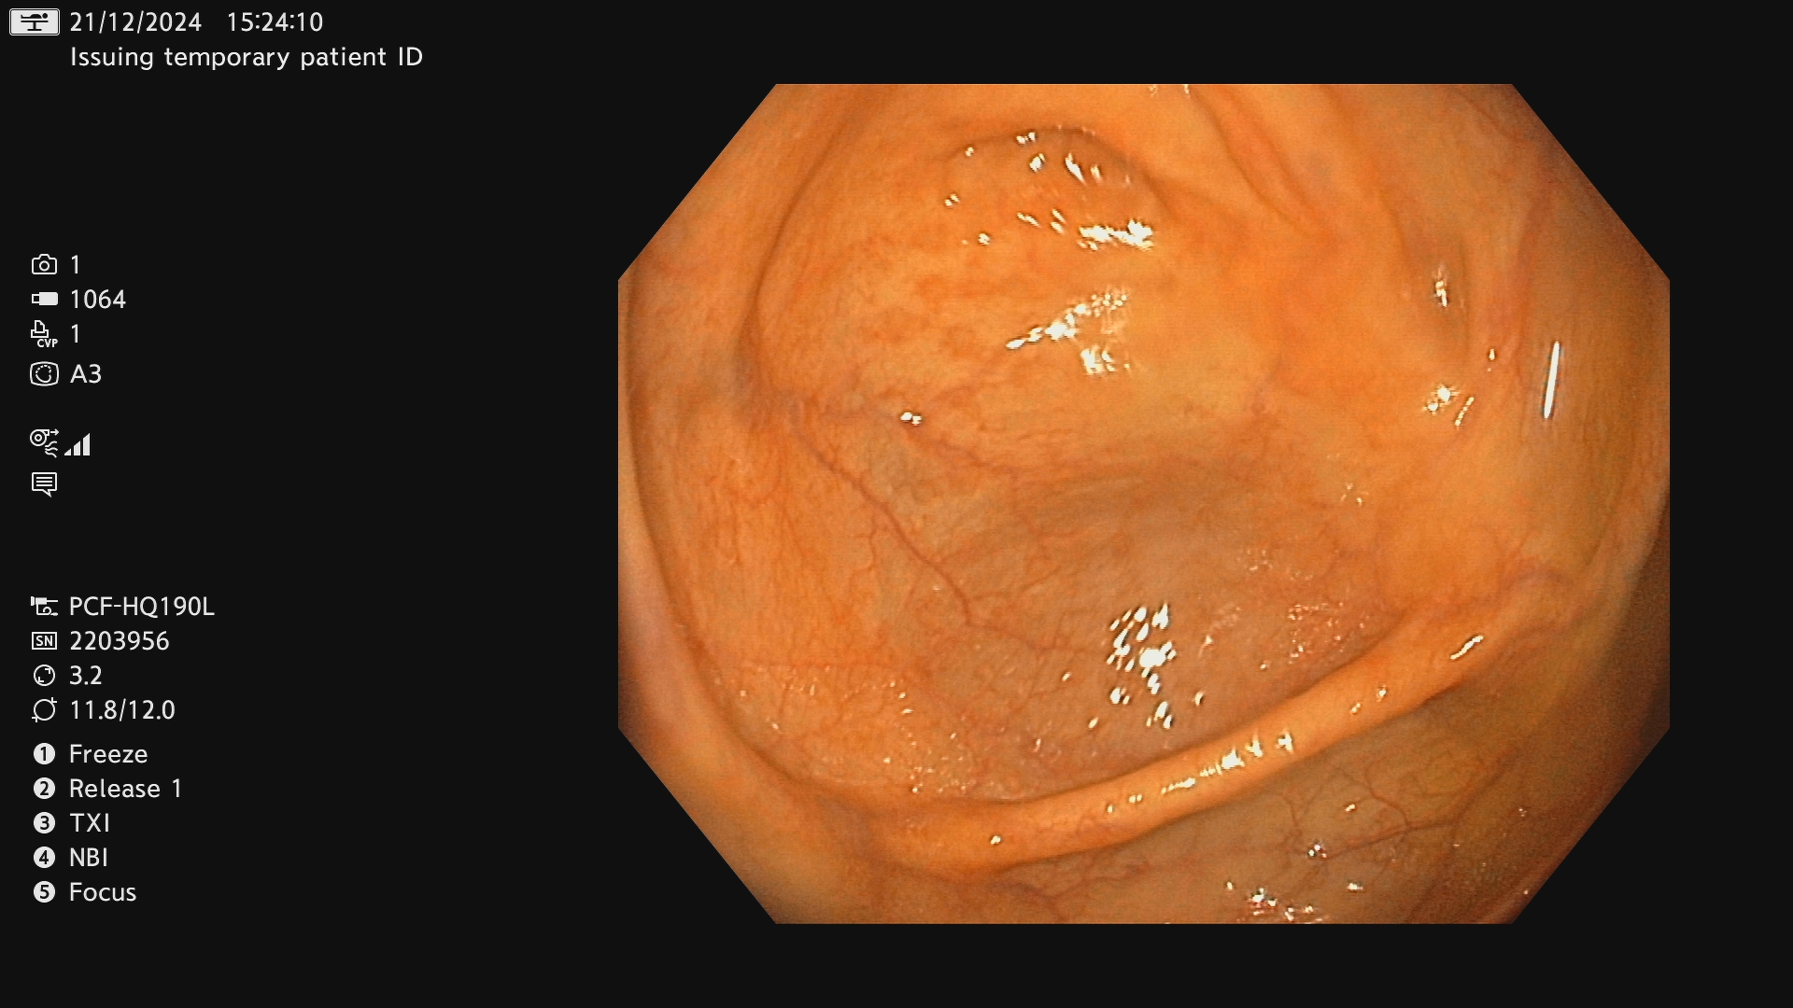The height and width of the screenshot is (1008, 1793).
Task: Select the TXI mode label
Action: coord(90,823)
